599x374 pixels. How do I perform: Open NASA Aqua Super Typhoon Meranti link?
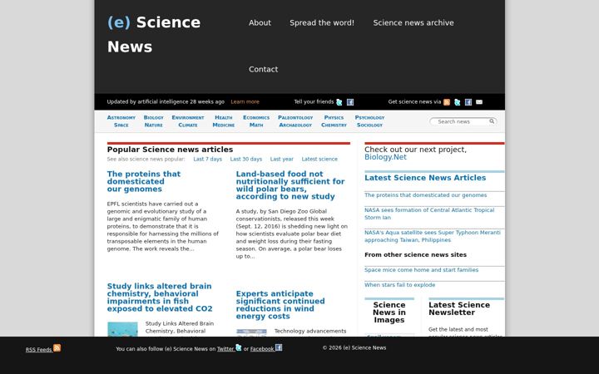pyautogui.click(x=432, y=236)
